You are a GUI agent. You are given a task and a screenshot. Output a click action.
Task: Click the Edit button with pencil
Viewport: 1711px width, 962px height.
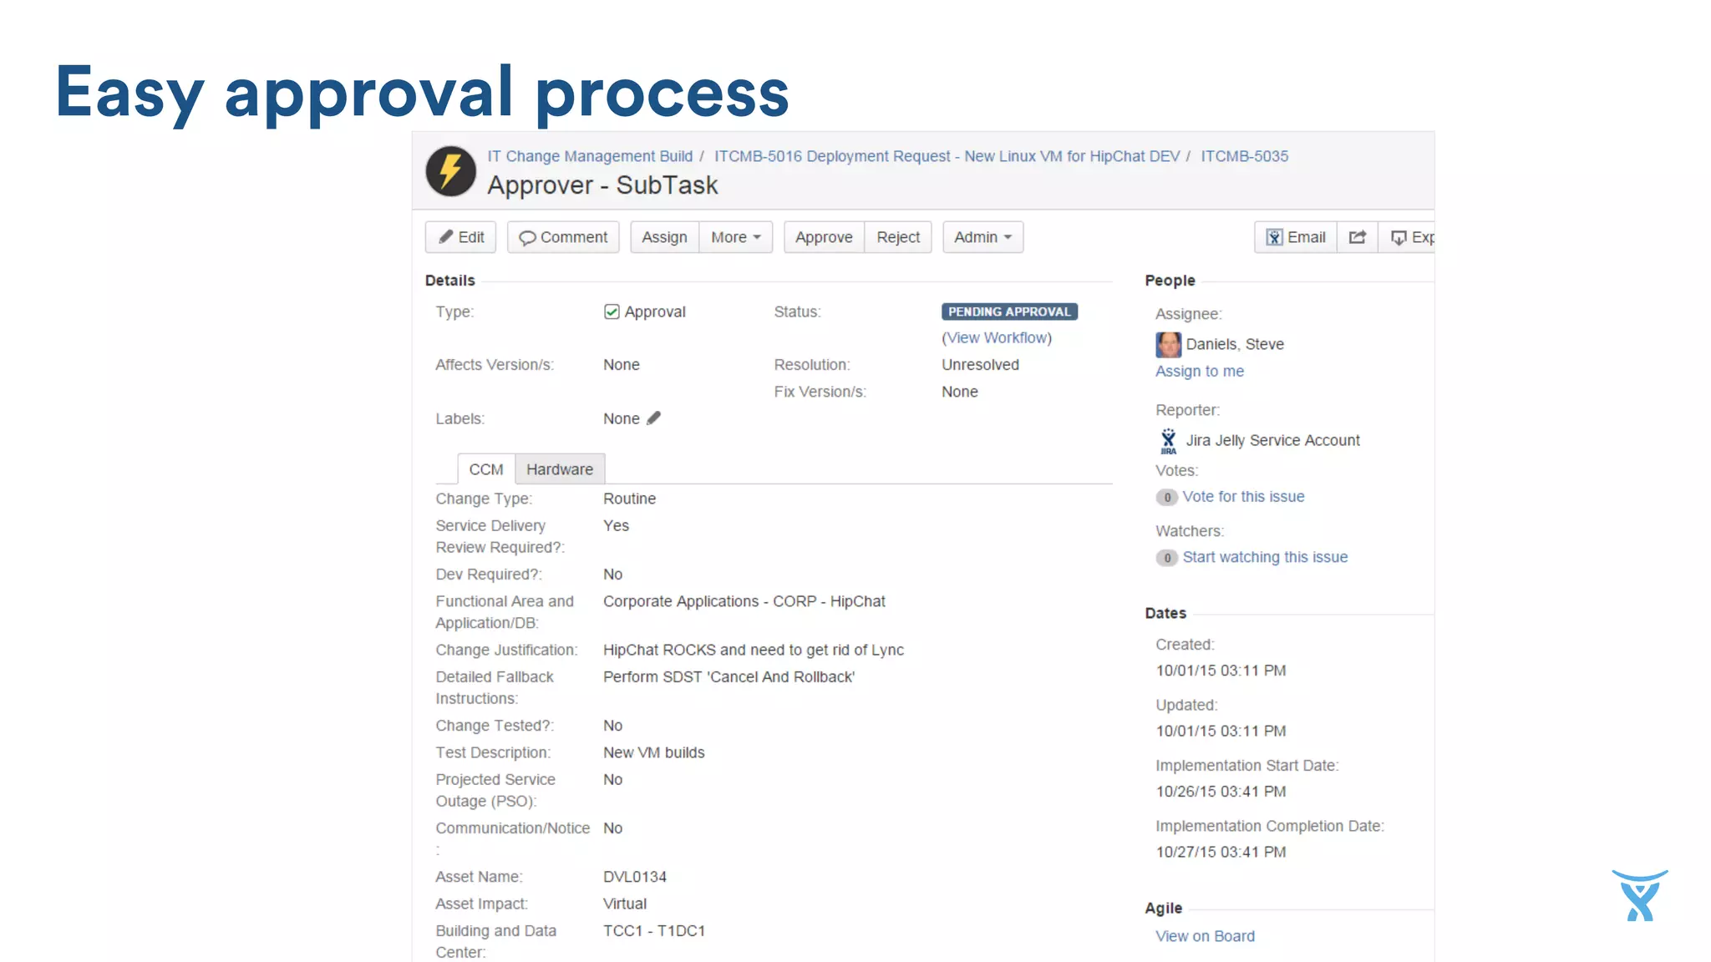pos(461,237)
